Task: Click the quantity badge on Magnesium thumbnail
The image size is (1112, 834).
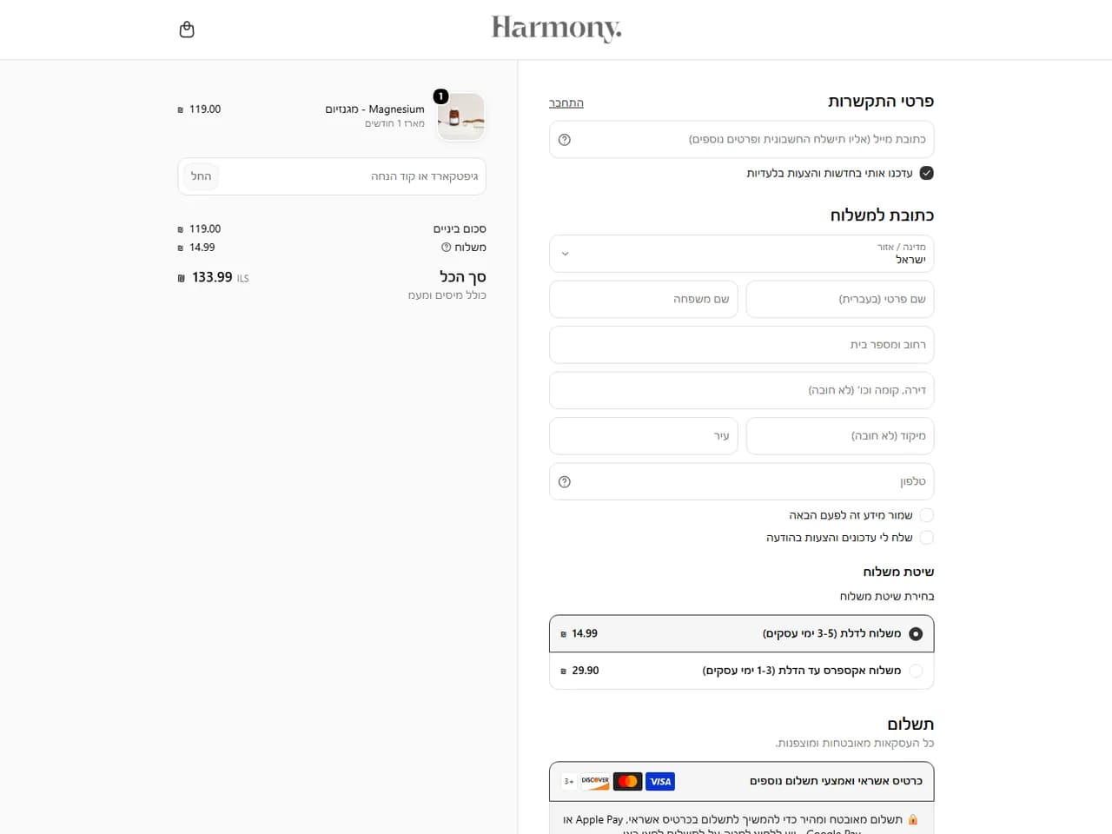Action: click(x=440, y=96)
